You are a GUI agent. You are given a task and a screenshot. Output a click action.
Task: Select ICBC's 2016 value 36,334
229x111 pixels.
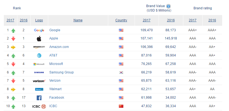click(171, 106)
